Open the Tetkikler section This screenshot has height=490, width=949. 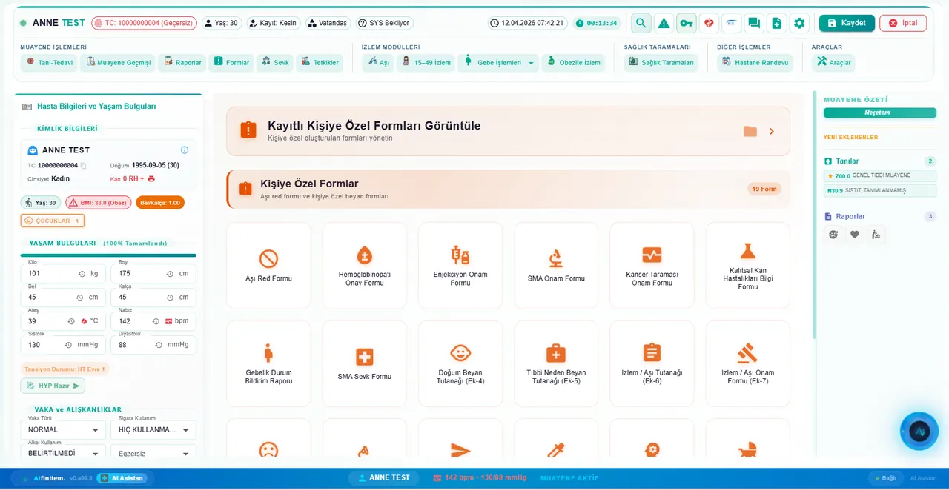[x=320, y=63]
